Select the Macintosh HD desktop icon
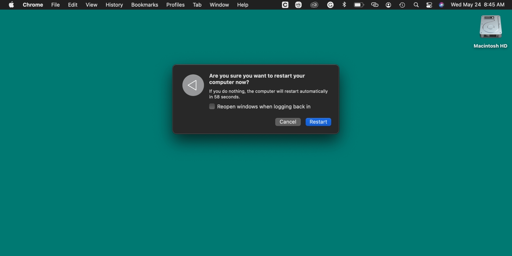The height and width of the screenshot is (256, 512). pyautogui.click(x=490, y=27)
